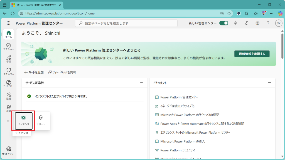The image size is (285, 160).
Task: Open the Home (ホーム) sidebar item
Action: [9, 34]
